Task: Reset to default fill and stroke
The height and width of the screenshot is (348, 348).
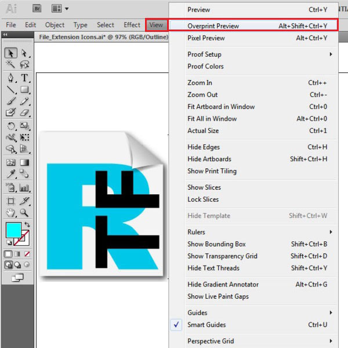Action: pos(9,242)
